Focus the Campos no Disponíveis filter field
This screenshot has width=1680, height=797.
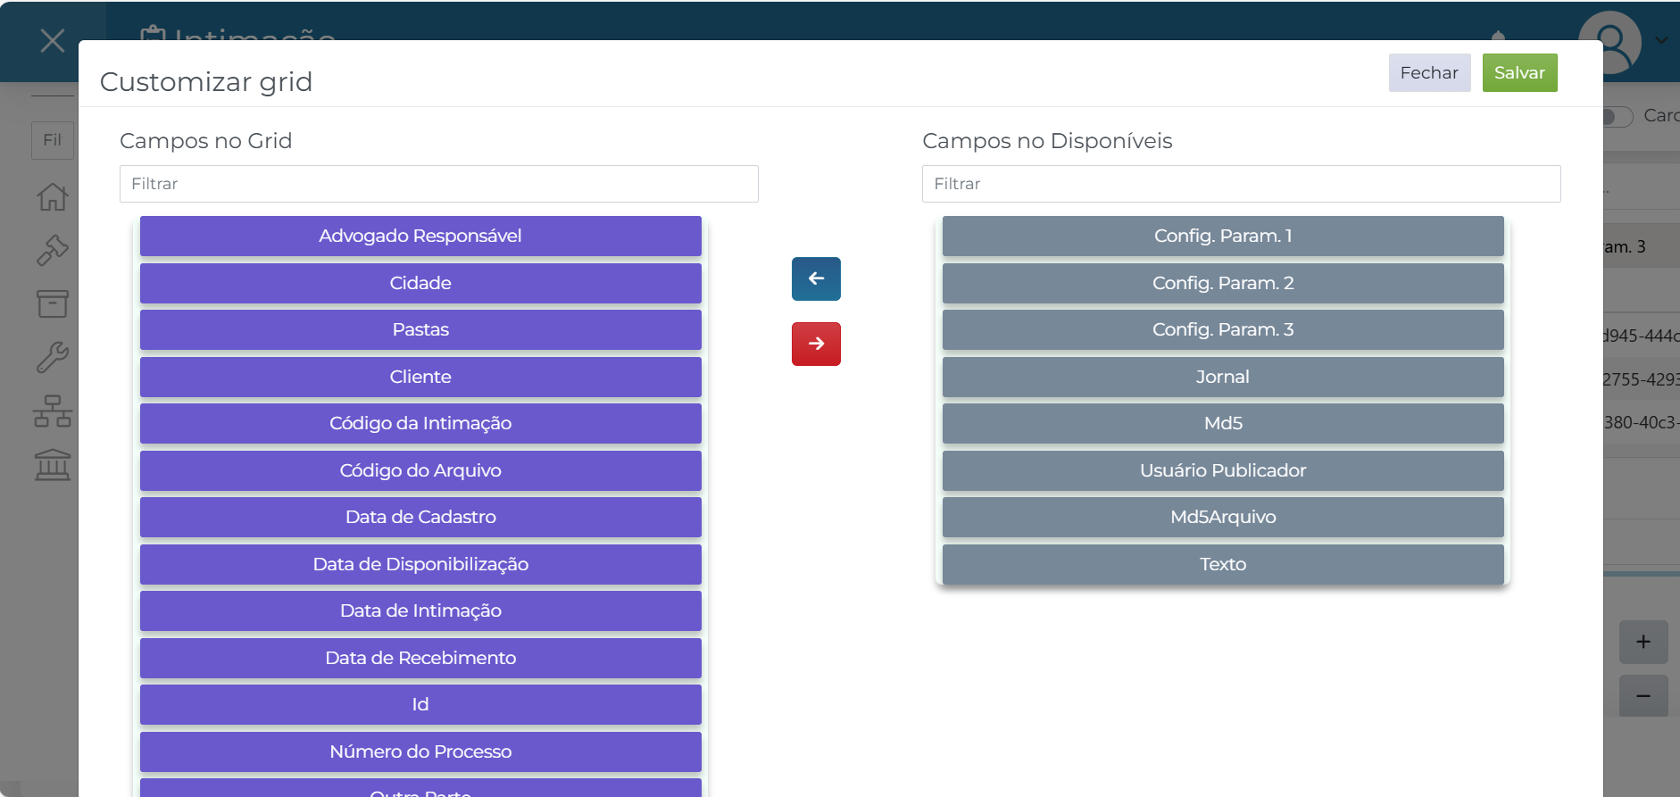pyautogui.click(x=1241, y=184)
